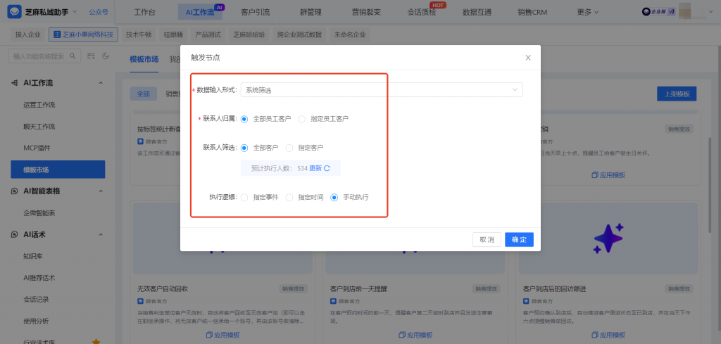Screen dimensions: 721x344
Task: Open the 营销裂变 top nav item
Action: click(x=366, y=13)
